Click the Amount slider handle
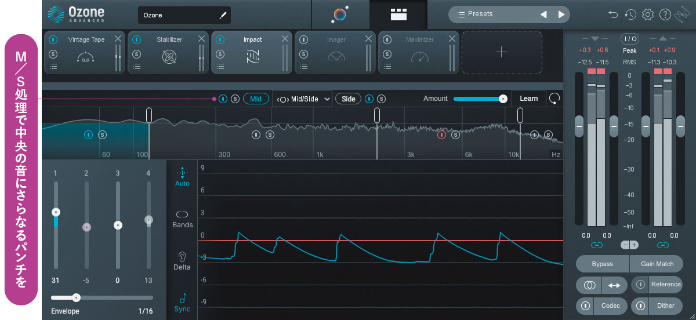The height and width of the screenshot is (320, 696). coord(503,99)
